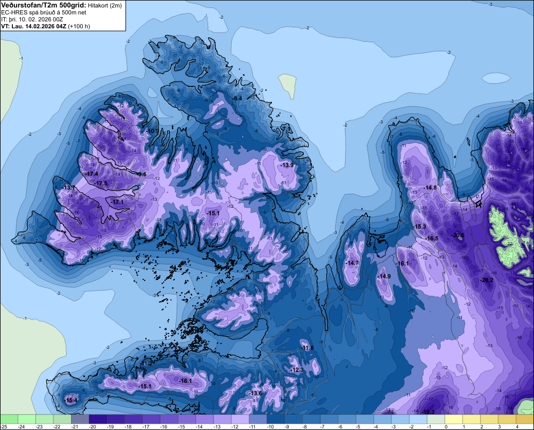The width and height of the screenshot is (534, 430).
Task: Click the -16.5 temperature value on the map
Action: [x=432, y=239]
